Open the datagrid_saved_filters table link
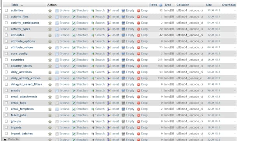The width and height of the screenshot is (265, 141). click(x=26, y=84)
